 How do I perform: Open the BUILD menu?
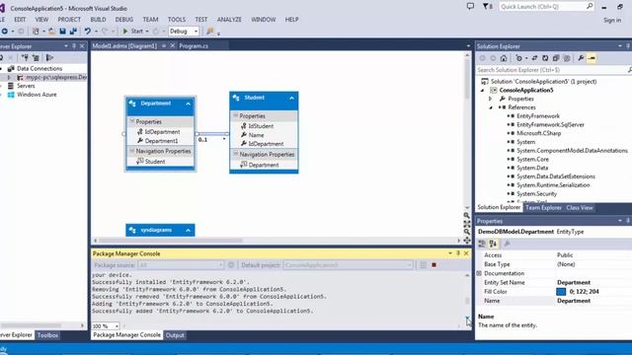(98, 20)
